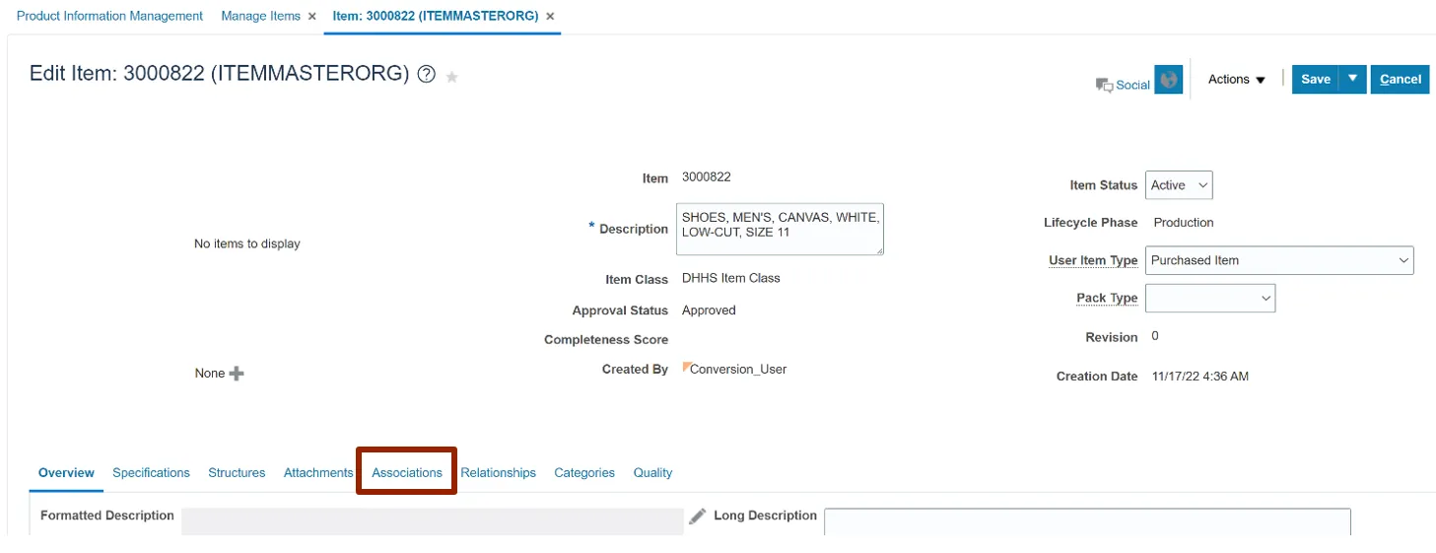Close the Manage Items tab
Screen dimensions: 1436x553
click(312, 17)
